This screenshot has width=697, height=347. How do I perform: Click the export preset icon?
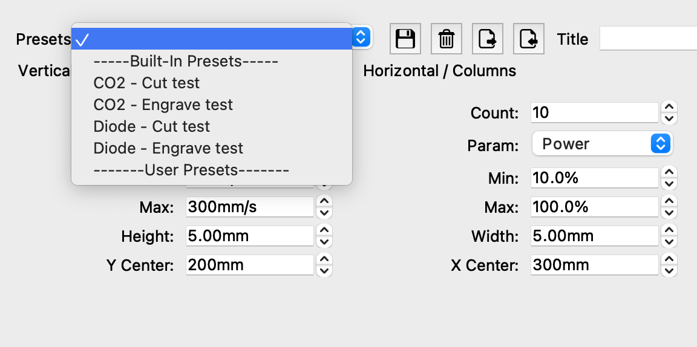click(x=488, y=39)
